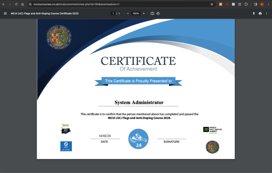Toggle the bookmark star for this page
272x173 pixels.
point(211,4)
